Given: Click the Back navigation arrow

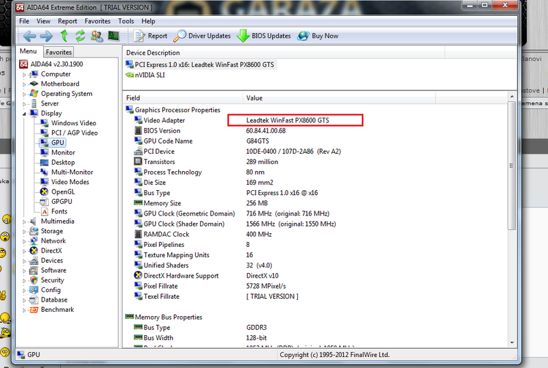Looking at the screenshot, I should click(x=29, y=36).
